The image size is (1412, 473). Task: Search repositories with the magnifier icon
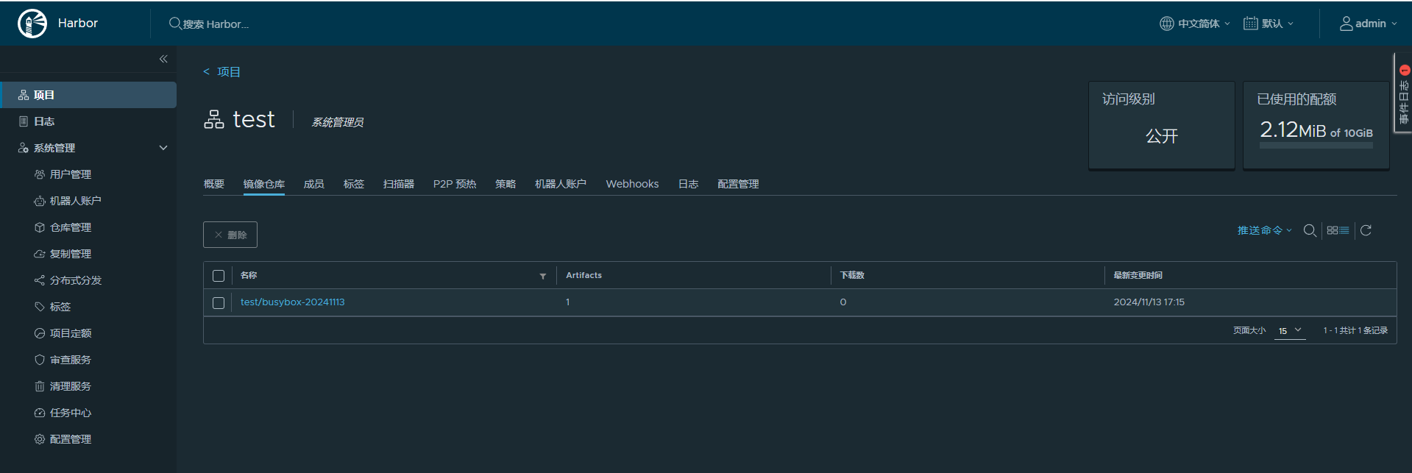tap(1310, 230)
